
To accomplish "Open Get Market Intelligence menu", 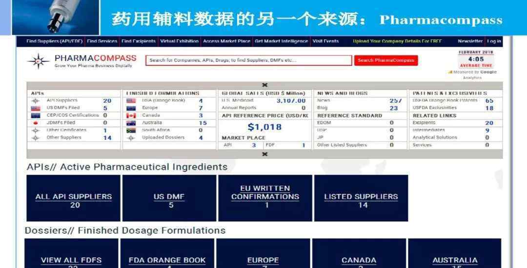I will tap(282, 41).
